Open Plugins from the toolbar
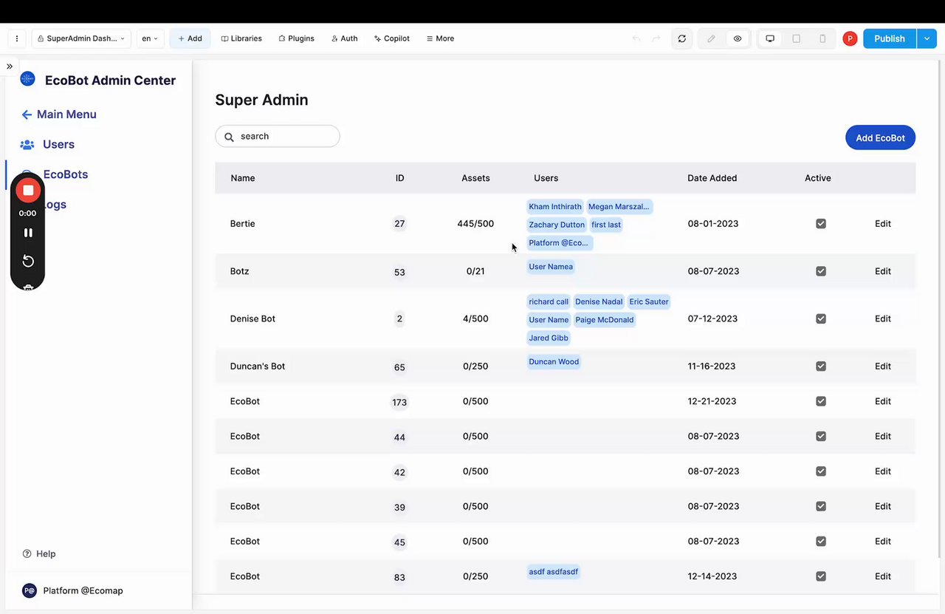The height and width of the screenshot is (614, 945). [x=296, y=38]
